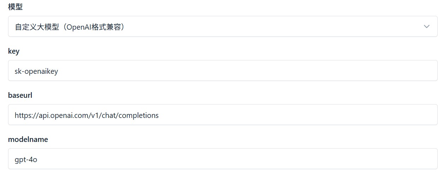
Task: Click the gpt-4o text in modelname field
Action: (x=26, y=159)
